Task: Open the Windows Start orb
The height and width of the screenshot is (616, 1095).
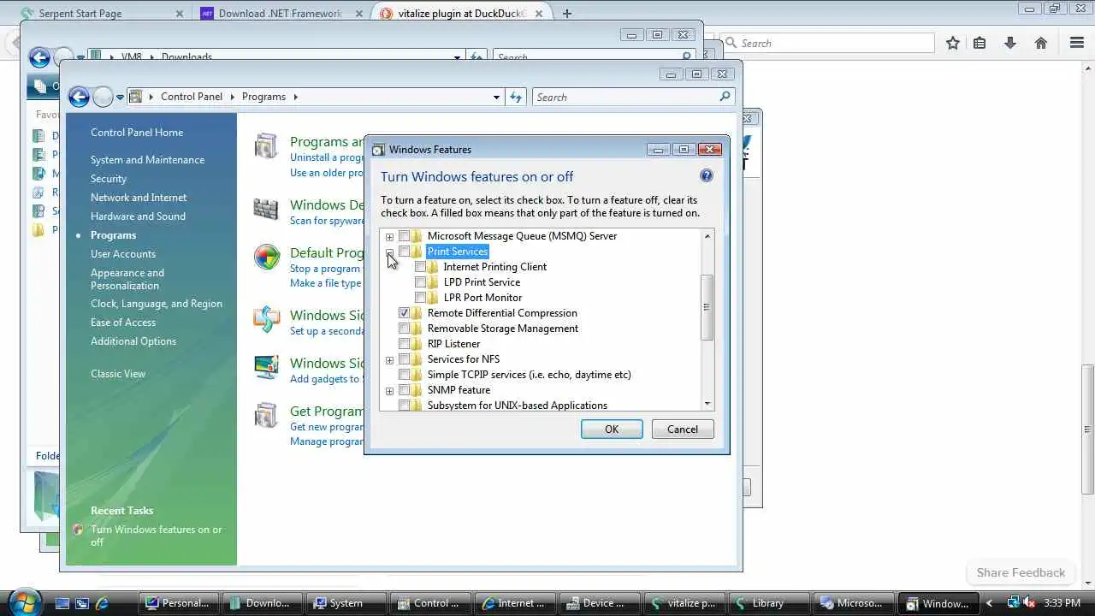Action: [23, 601]
